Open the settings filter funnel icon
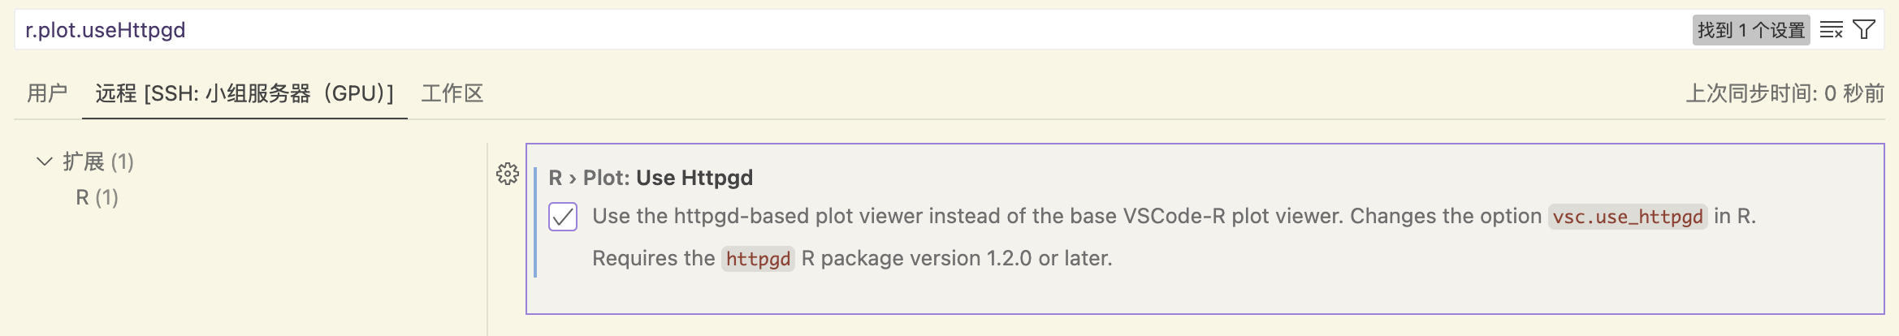1899x336 pixels. (1864, 30)
